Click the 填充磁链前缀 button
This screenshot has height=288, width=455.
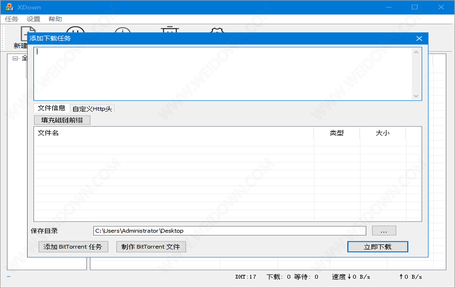point(62,120)
